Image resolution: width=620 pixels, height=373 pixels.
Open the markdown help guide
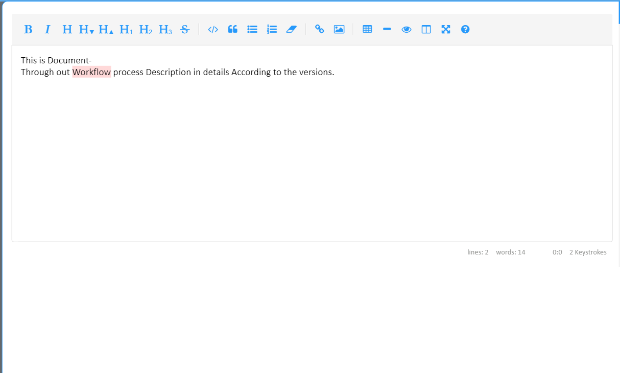coord(465,29)
